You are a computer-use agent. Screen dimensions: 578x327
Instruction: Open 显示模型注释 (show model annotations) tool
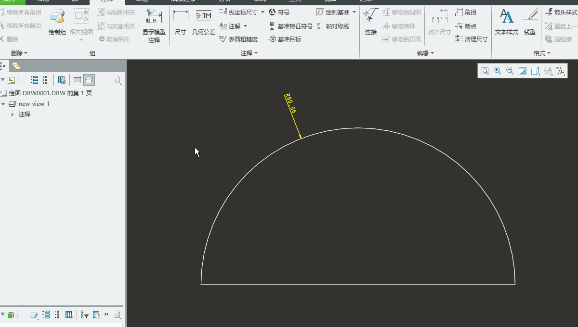[154, 26]
